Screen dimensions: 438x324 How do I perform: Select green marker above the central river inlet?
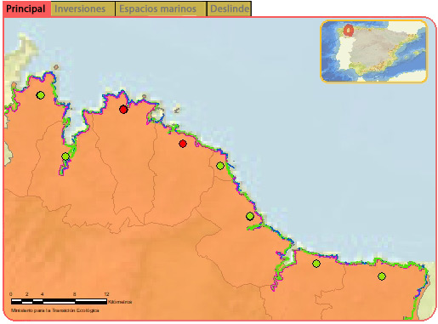(x=250, y=216)
